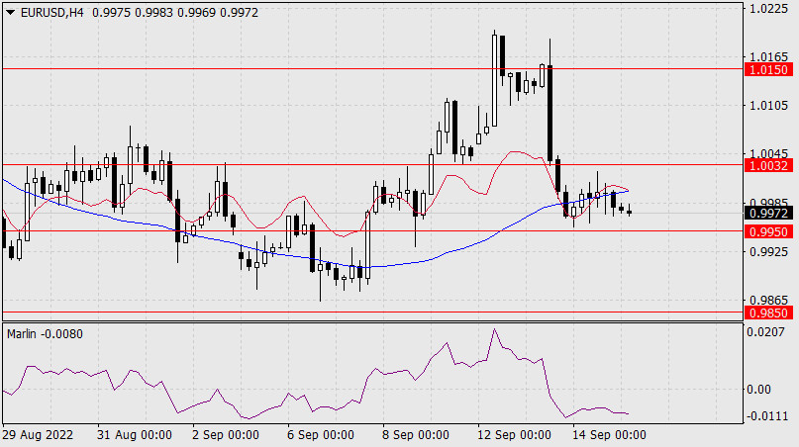Click the 12 Sep 00:00 time label
The image size is (799, 447).
coord(514,435)
